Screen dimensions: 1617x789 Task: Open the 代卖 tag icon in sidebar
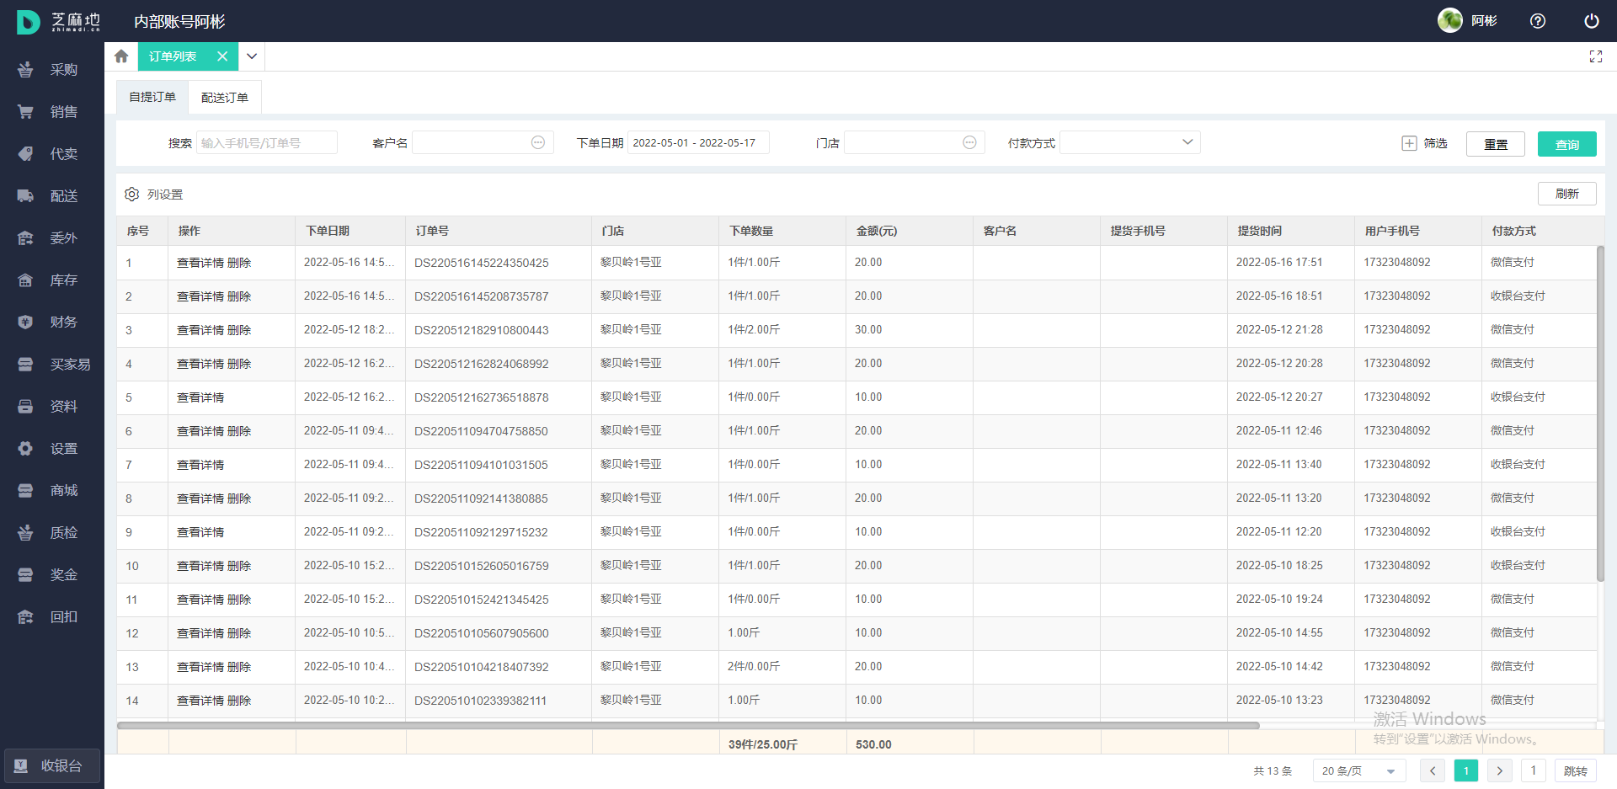click(25, 154)
